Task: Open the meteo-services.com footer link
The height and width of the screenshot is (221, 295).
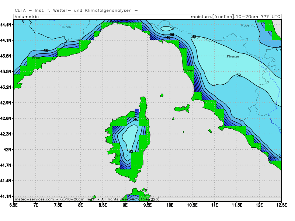Action: 35,199
